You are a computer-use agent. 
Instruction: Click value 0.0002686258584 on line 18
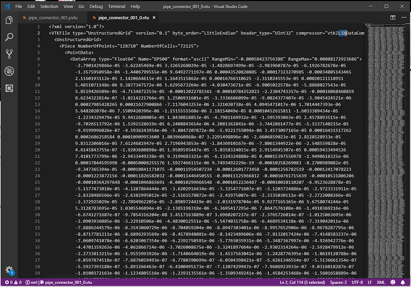95,137
